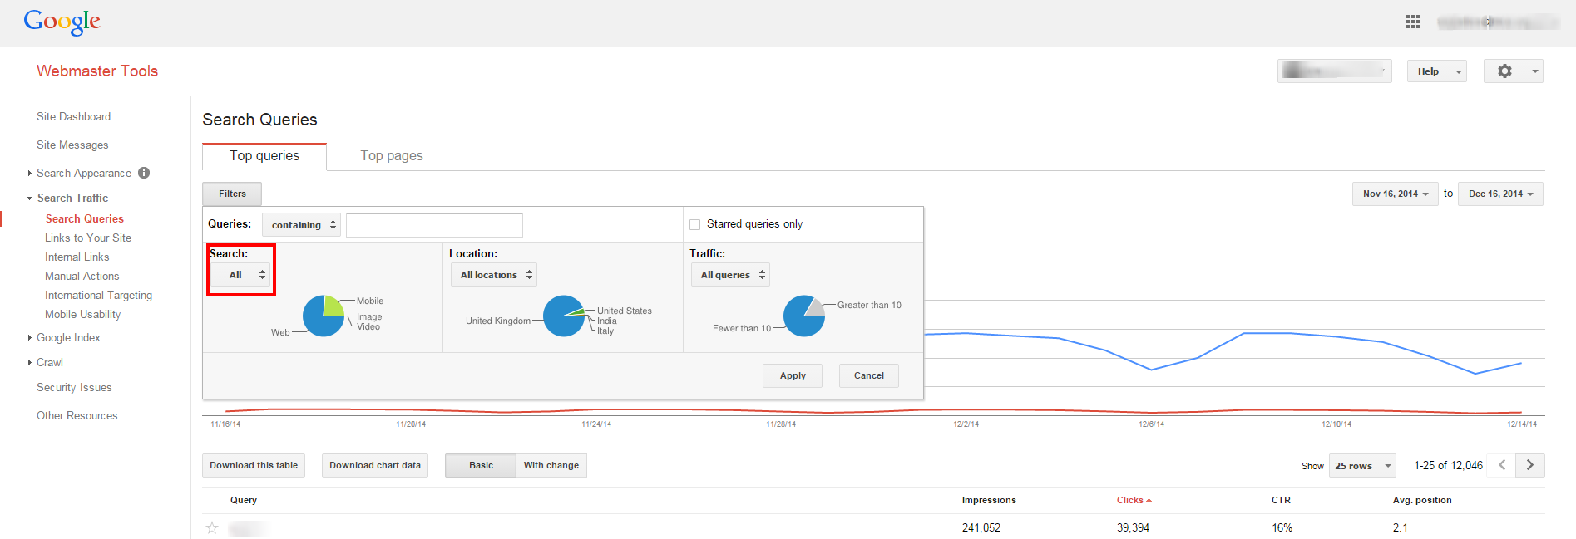Image resolution: width=1576 pixels, height=539 pixels.
Task: Open the Google apps grid icon
Action: pyautogui.click(x=1412, y=22)
